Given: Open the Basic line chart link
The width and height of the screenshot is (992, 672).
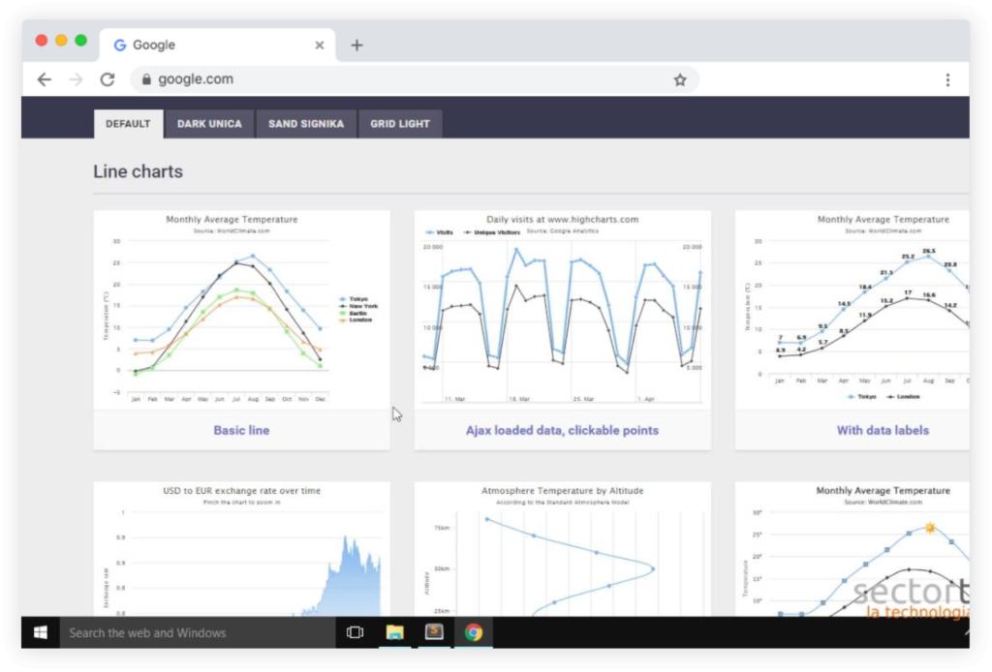Looking at the screenshot, I should click(241, 430).
